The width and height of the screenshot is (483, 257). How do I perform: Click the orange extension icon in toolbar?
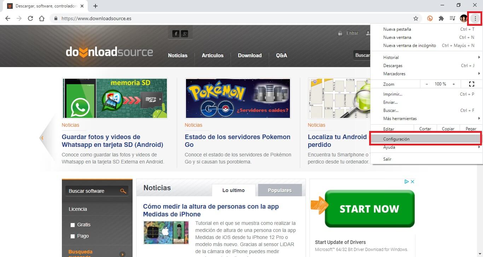pos(430,18)
